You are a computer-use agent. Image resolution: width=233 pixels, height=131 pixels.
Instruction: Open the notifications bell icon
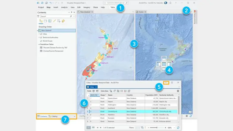(x=171, y=3)
